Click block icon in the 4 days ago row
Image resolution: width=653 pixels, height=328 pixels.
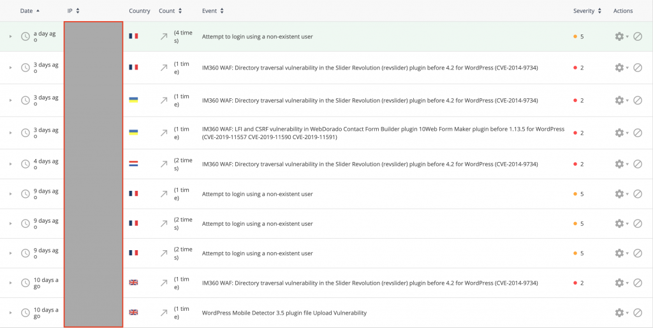637,164
